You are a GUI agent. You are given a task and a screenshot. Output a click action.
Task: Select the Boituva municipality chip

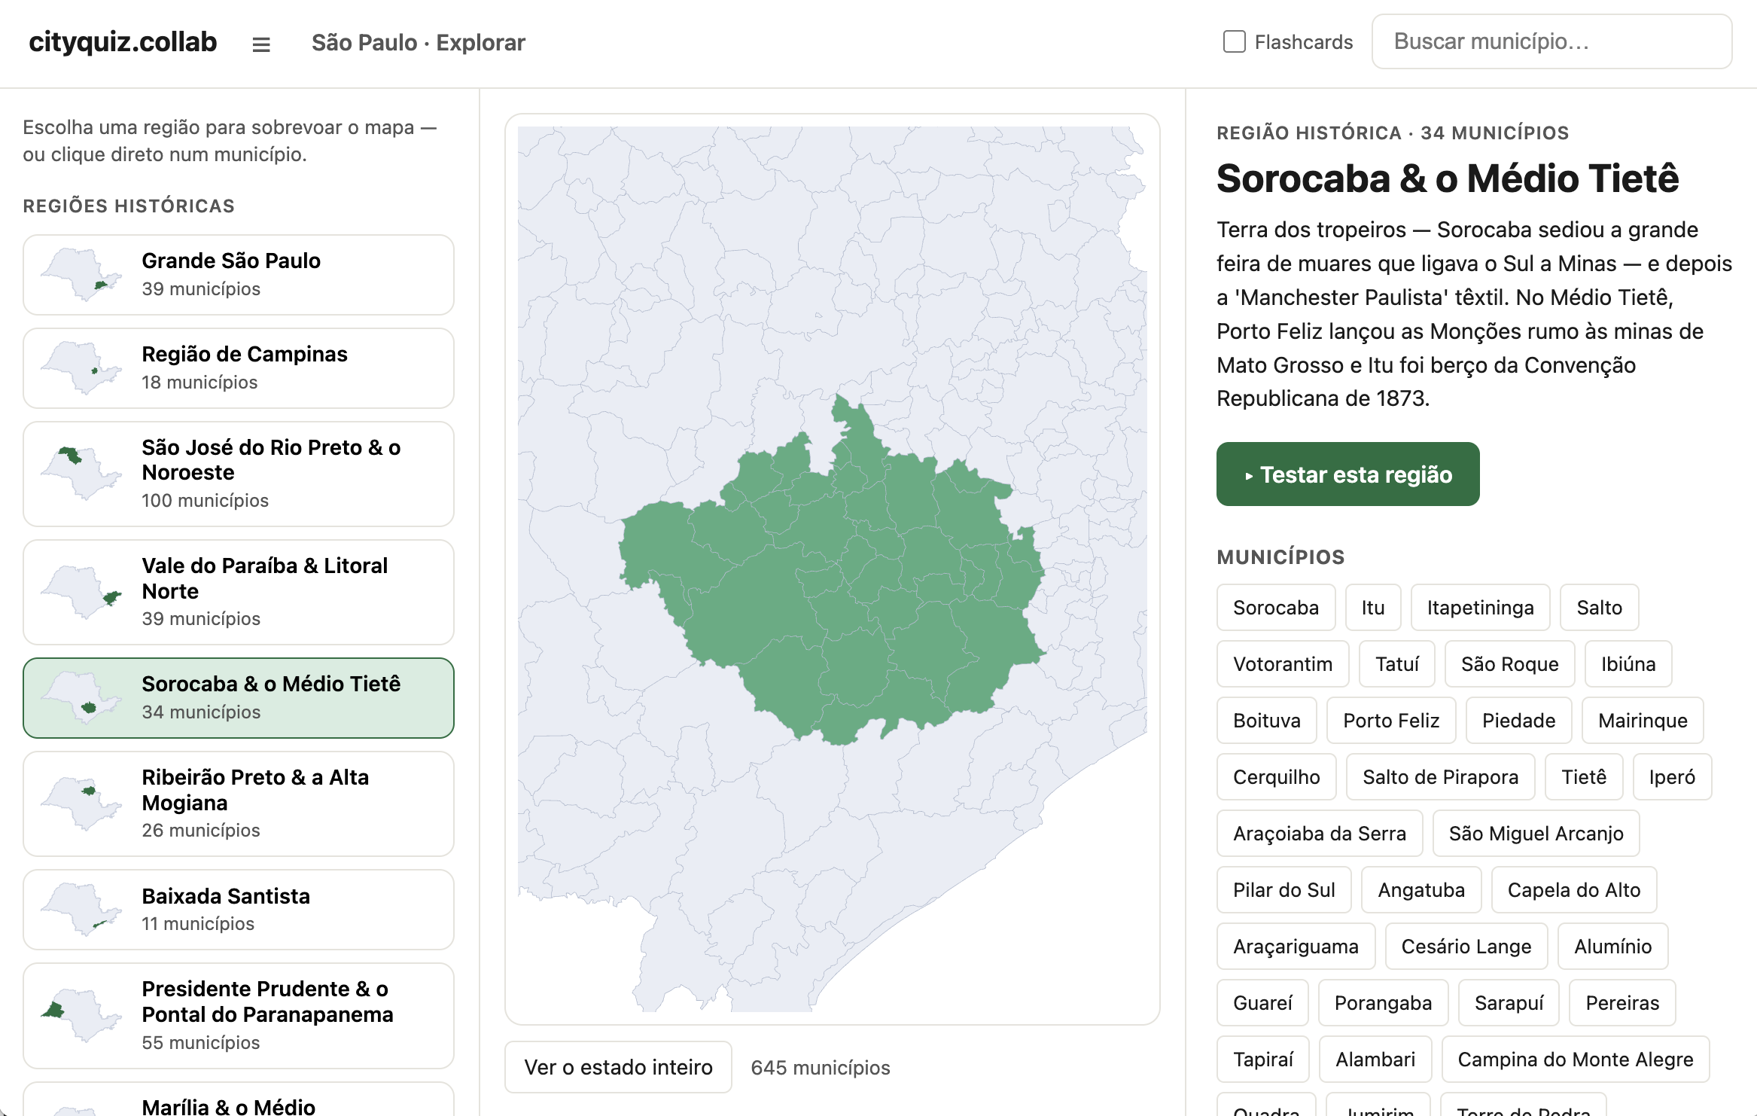point(1267,721)
